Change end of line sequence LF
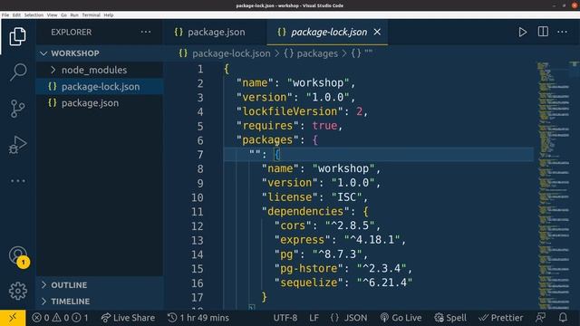Screen dimensions: 580x326 314,318
